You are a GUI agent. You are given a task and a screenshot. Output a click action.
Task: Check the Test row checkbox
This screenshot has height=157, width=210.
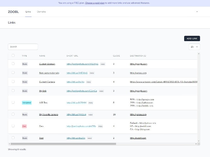(13, 138)
